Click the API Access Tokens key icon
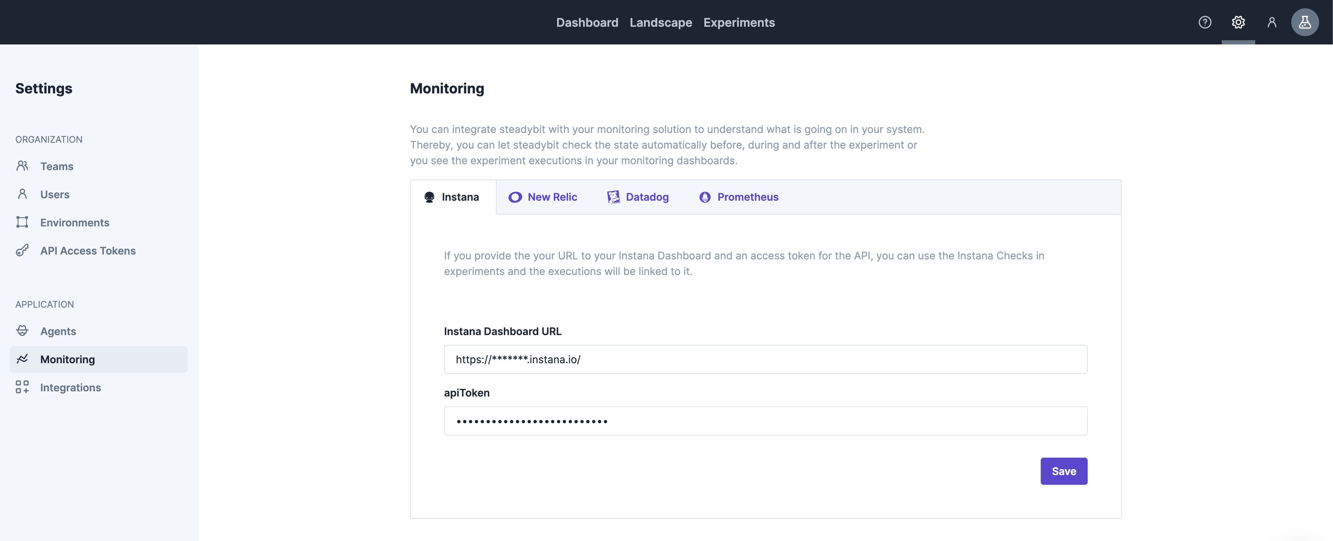This screenshot has height=541, width=1333. pyautogui.click(x=22, y=250)
